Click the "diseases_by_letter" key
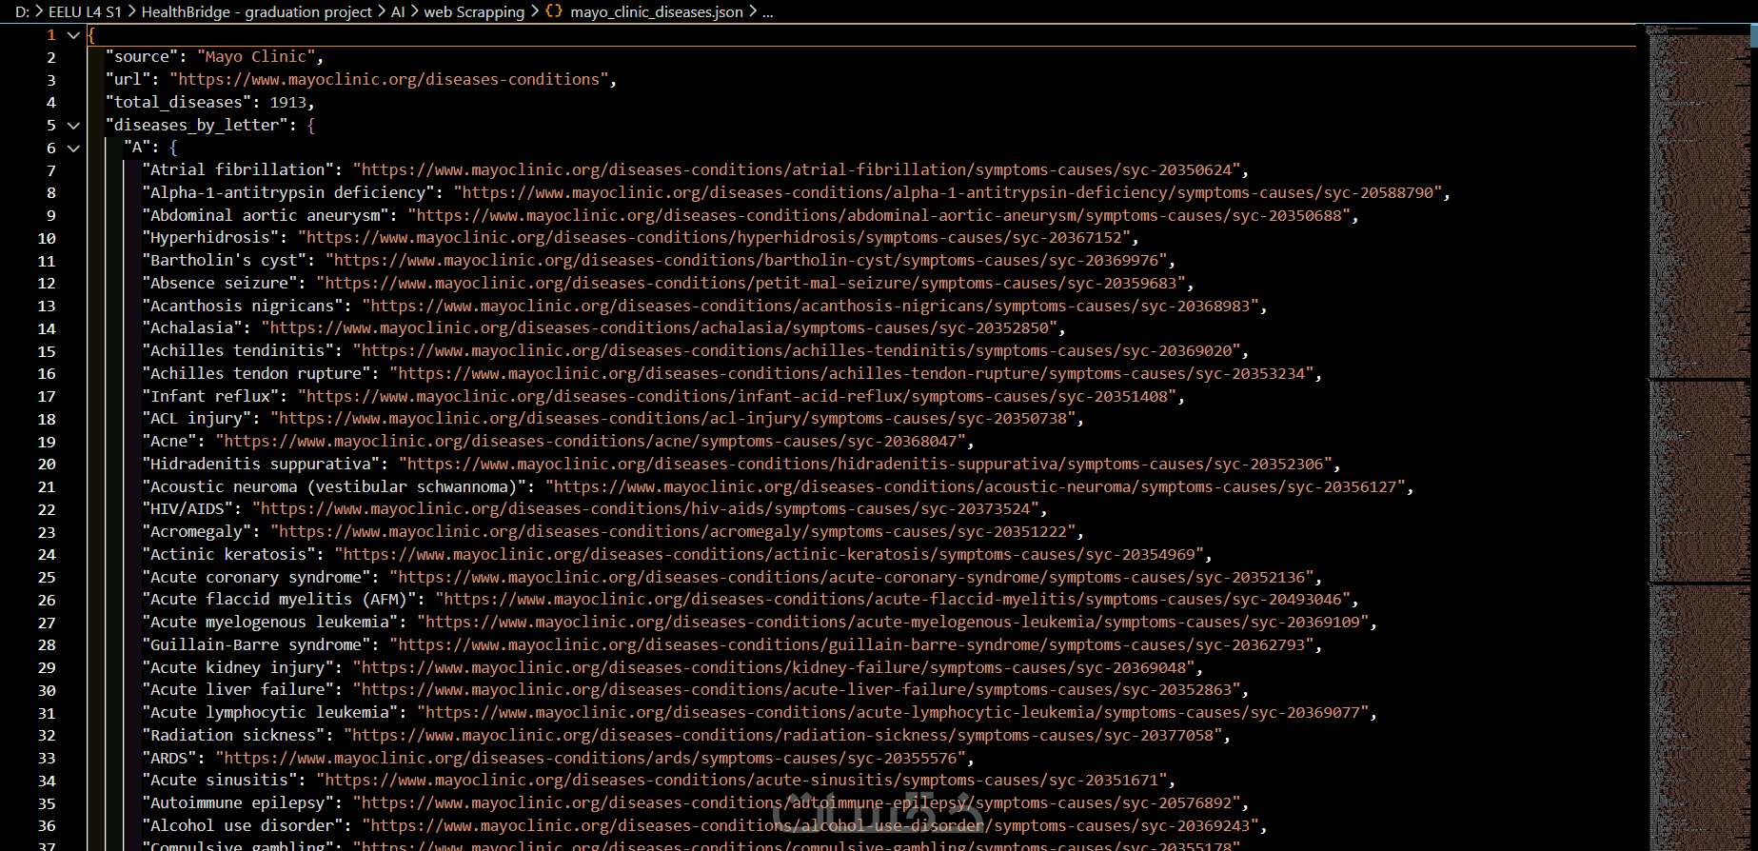 [x=197, y=126]
